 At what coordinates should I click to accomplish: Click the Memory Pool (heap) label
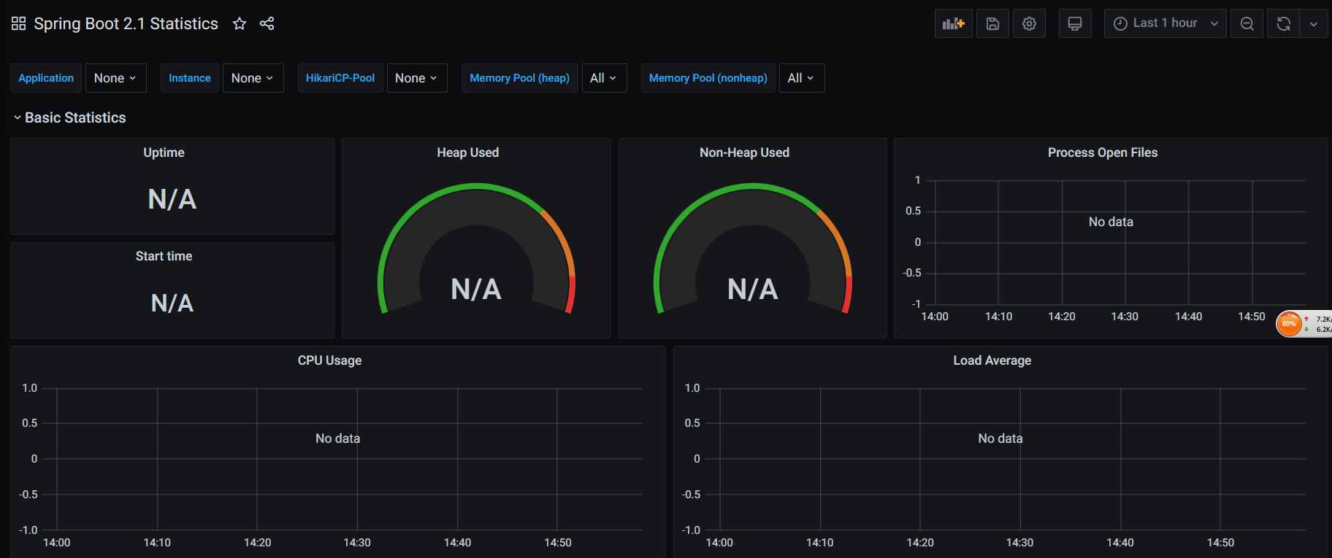click(x=519, y=78)
